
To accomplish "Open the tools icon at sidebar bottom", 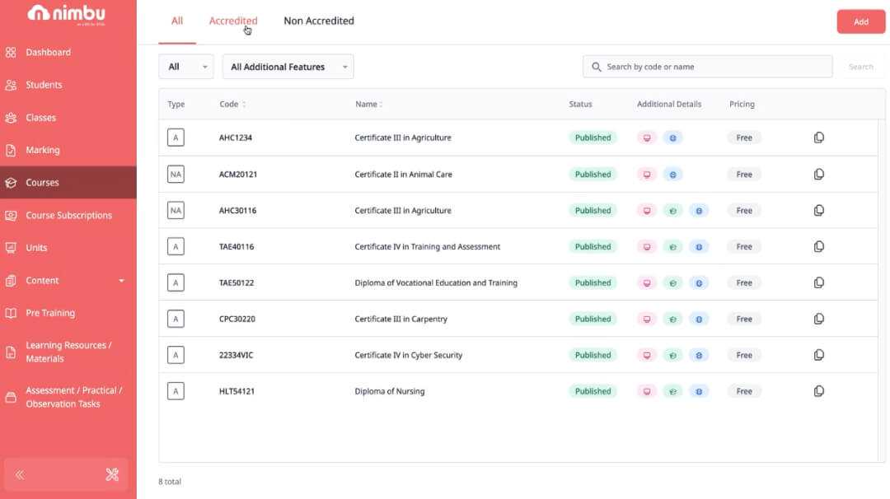I will click(110, 473).
